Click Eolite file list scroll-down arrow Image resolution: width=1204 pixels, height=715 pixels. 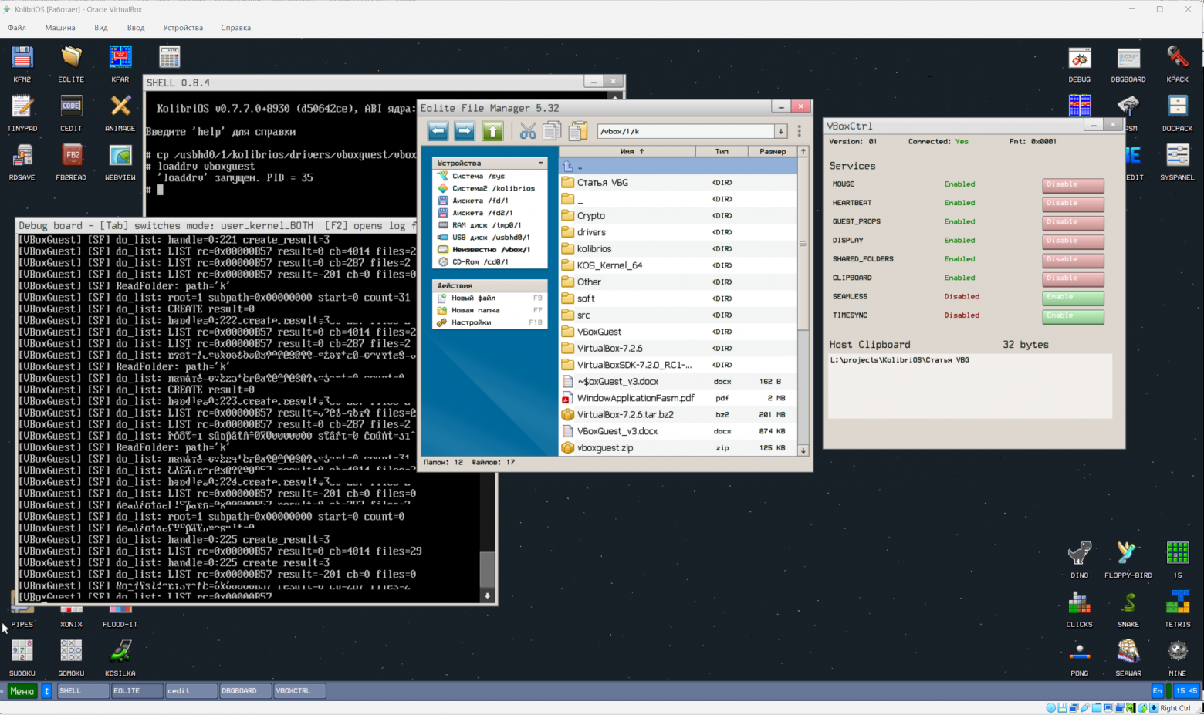[803, 450]
